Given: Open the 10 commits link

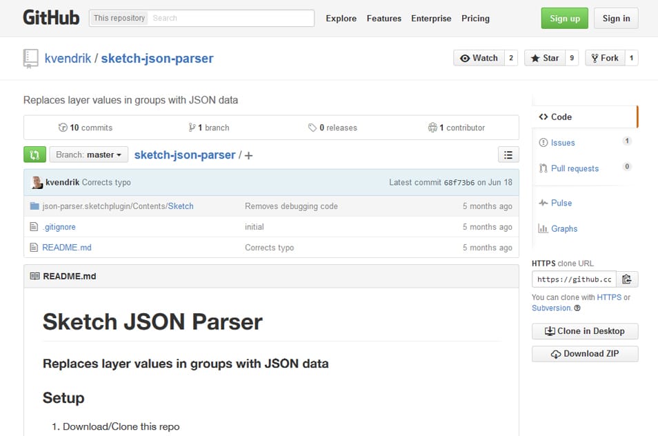Looking at the screenshot, I should (86, 128).
